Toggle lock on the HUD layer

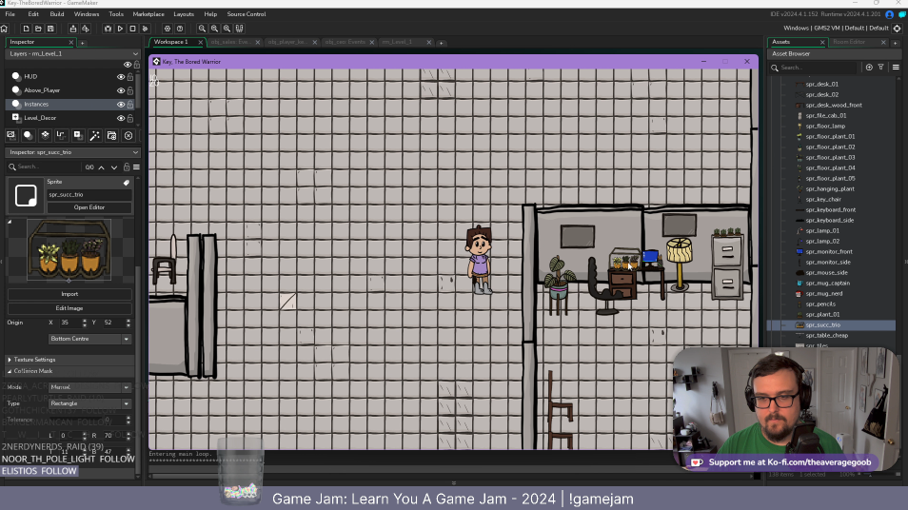pyautogui.click(x=130, y=76)
